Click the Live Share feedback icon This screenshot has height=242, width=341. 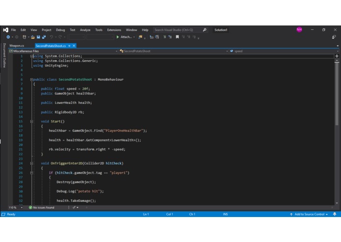pos(334,37)
